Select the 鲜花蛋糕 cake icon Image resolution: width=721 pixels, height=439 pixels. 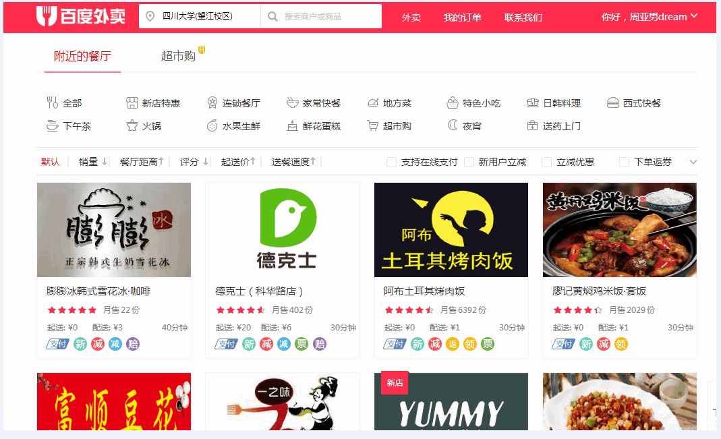coord(293,125)
